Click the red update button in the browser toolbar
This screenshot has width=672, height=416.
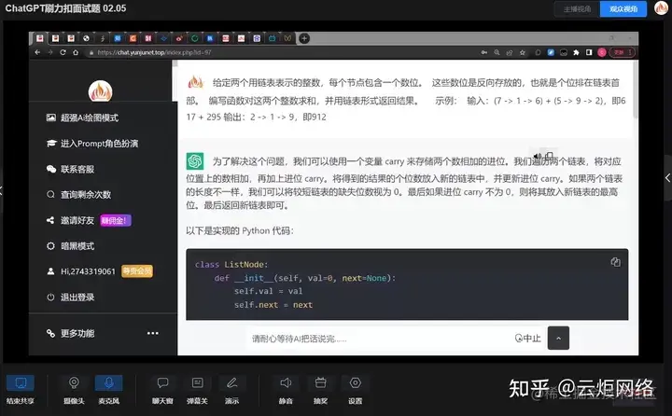pos(623,52)
